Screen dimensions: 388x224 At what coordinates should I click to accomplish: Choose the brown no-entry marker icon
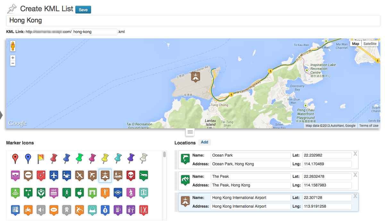(x=28, y=176)
